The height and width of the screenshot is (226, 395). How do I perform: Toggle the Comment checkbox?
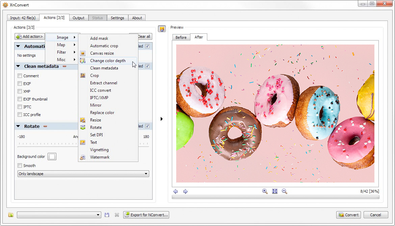(20, 76)
